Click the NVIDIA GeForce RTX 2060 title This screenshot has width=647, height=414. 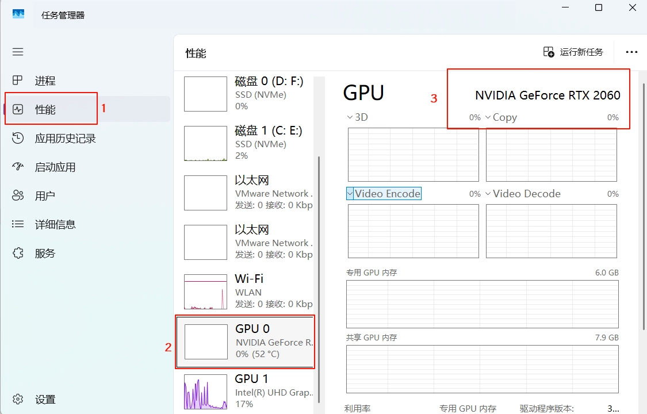coord(548,95)
